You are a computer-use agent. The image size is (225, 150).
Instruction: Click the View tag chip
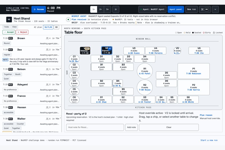tap(14, 27)
